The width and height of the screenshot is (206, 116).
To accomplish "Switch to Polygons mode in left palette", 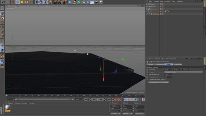I will [x=2, y=36].
